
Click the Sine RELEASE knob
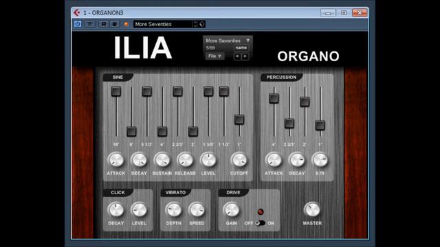(185, 160)
